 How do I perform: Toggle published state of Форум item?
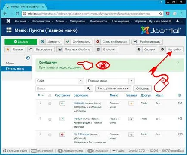point(62,119)
